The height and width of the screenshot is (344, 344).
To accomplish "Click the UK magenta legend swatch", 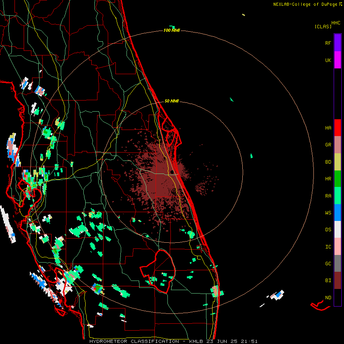I will (x=338, y=60).
